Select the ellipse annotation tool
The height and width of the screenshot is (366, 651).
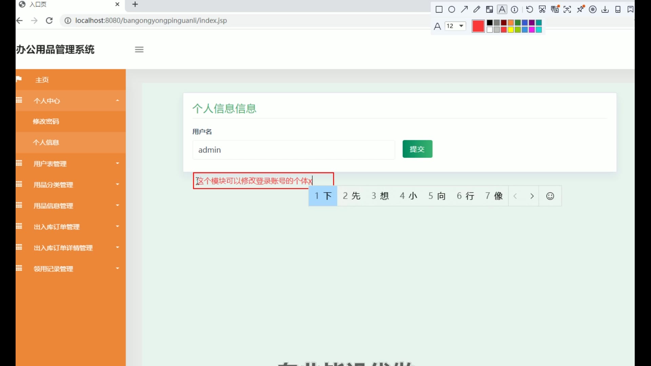click(x=452, y=9)
